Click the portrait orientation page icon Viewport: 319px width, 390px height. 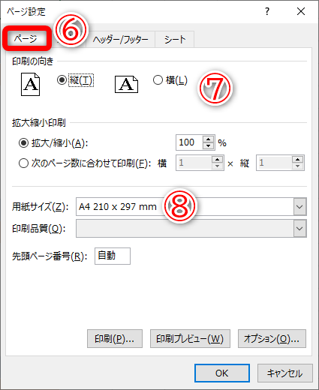pos(30,84)
